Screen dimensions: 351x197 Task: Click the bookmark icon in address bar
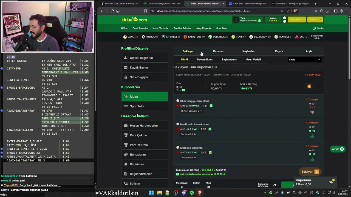[146, 11]
